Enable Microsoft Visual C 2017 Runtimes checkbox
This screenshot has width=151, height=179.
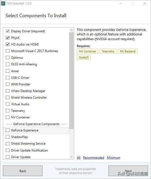8,51
